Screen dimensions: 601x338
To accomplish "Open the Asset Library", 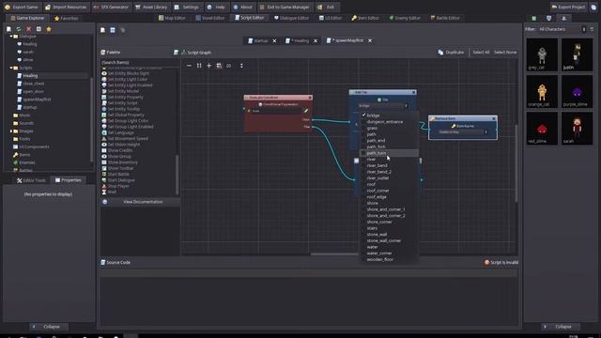I will pos(151,7).
